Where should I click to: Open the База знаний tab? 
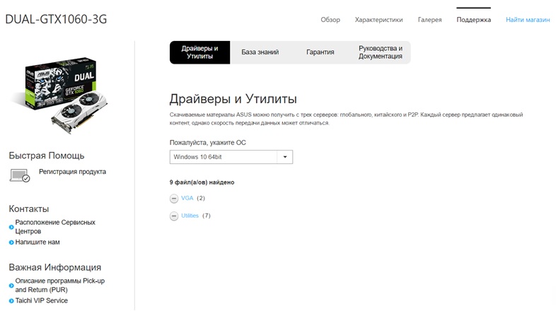(x=260, y=52)
